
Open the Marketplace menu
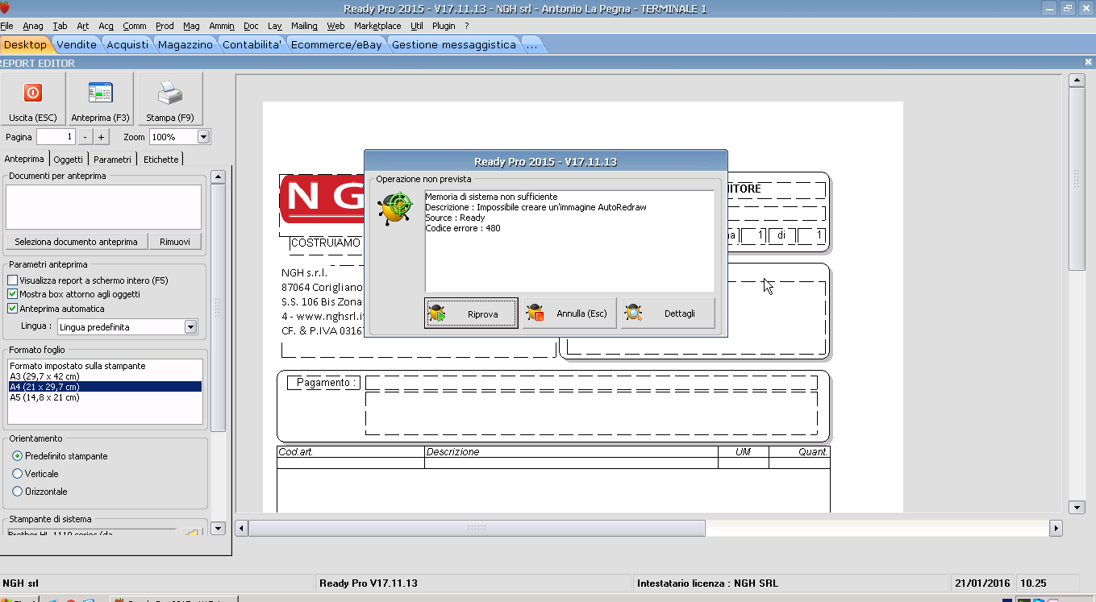pyautogui.click(x=377, y=26)
